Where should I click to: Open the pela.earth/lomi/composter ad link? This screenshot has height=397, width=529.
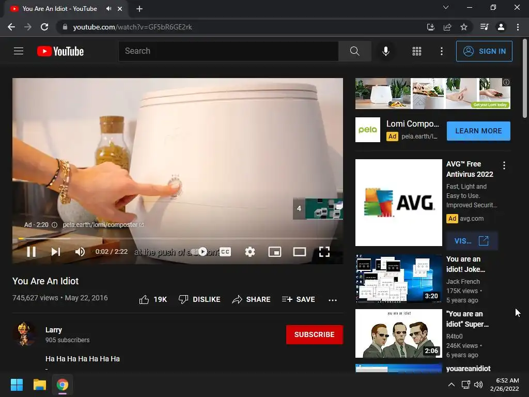pos(103,225)
